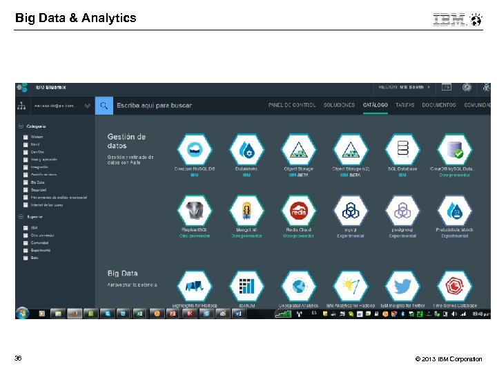497x373 pixels.
Task: Go to the Comunidad tab
Action: (478, 105)
